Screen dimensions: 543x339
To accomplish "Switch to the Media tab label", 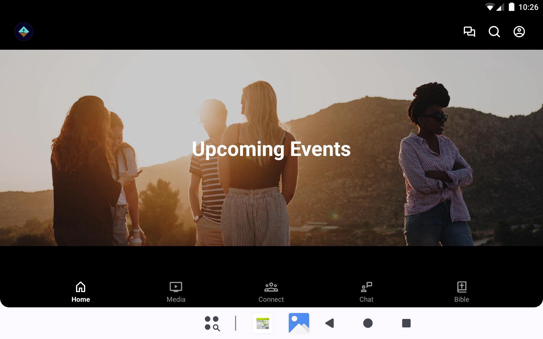I will 176,299.
